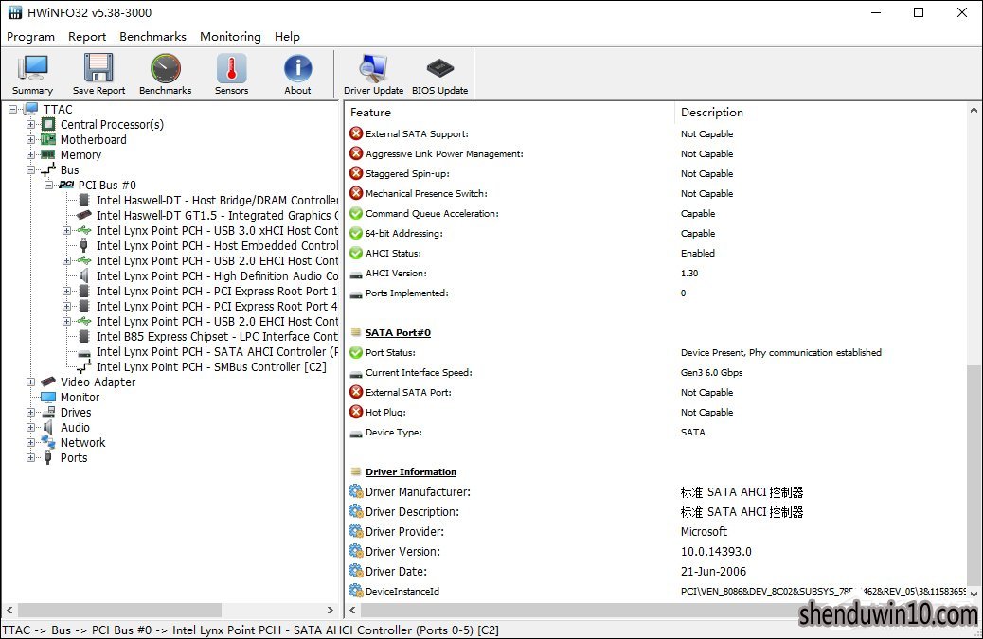Click Driver Version value 10.0.14393.0
Viewport: 983px width, 639px height.
(716, 551)
